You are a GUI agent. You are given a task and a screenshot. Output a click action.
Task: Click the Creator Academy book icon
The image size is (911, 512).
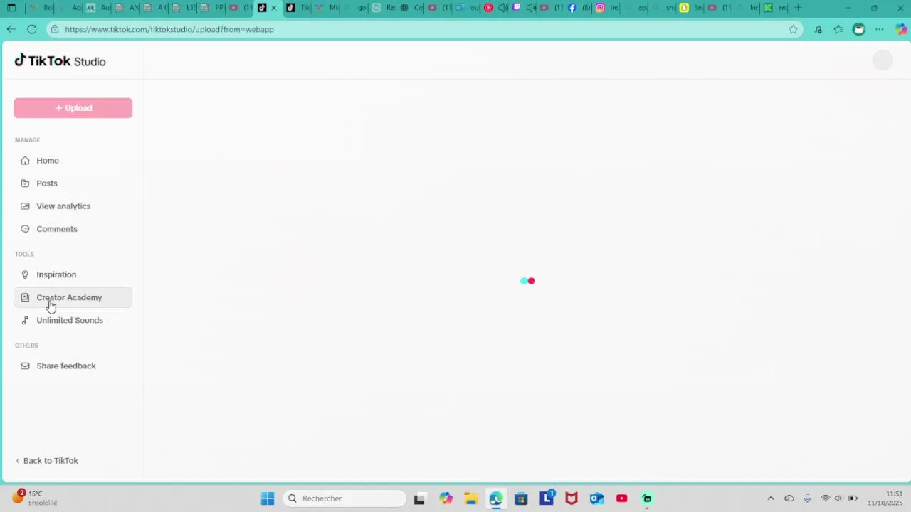[x=25, y=297]
